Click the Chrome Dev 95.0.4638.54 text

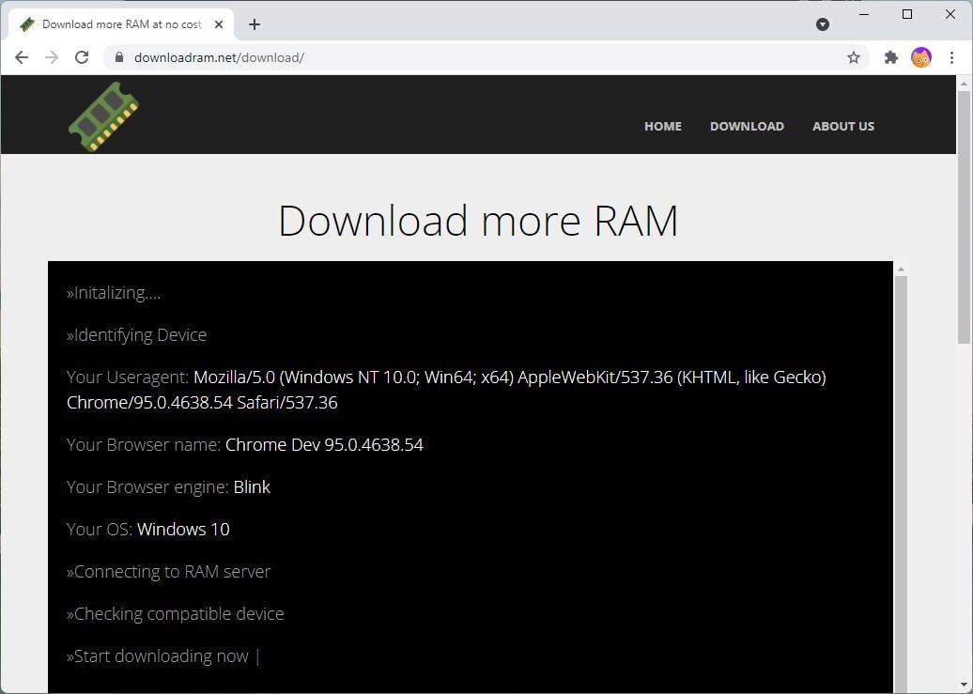[x=324, y=445]
